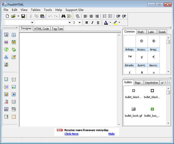Click the numbered list icon
174x144 pixels.
click(x=105, y=16)
